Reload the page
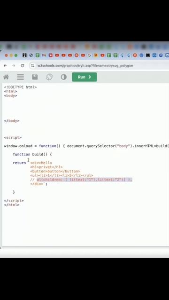The height and width of the screenshot is (300, 169). coord(23,66)
